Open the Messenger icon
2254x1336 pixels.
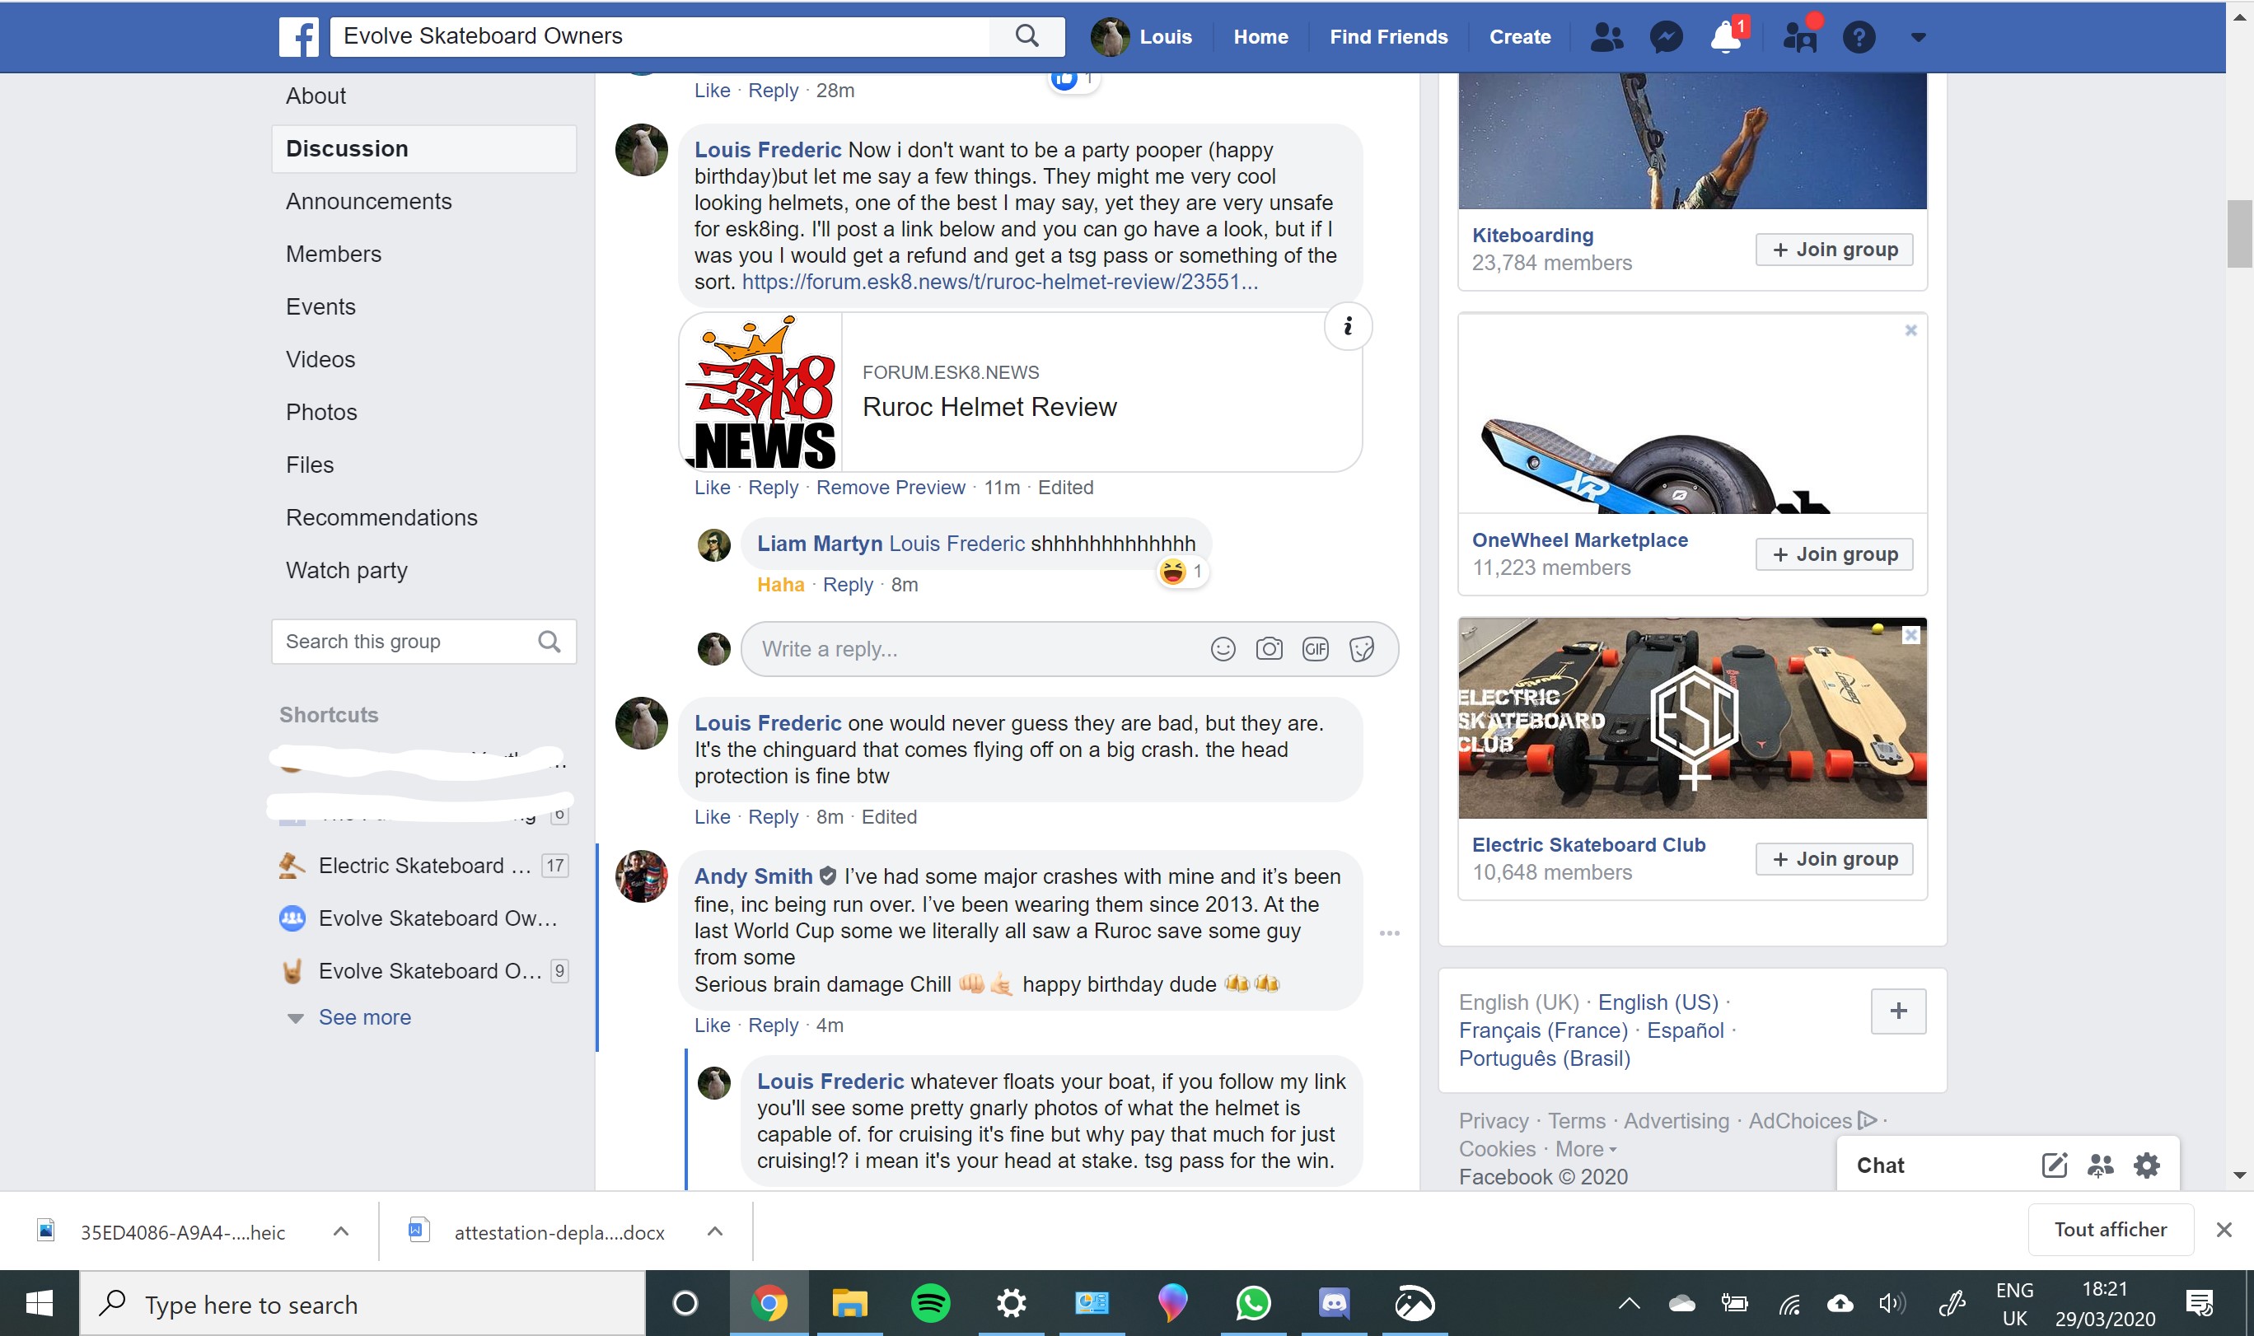(x=1666, y=37)
